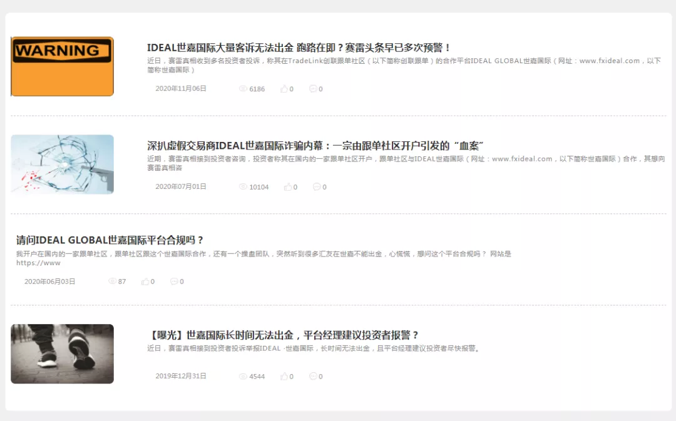Open comments for the 2020年11月06日 article
The height and width of the screenshot is (421, 676).
click(313, 89)
